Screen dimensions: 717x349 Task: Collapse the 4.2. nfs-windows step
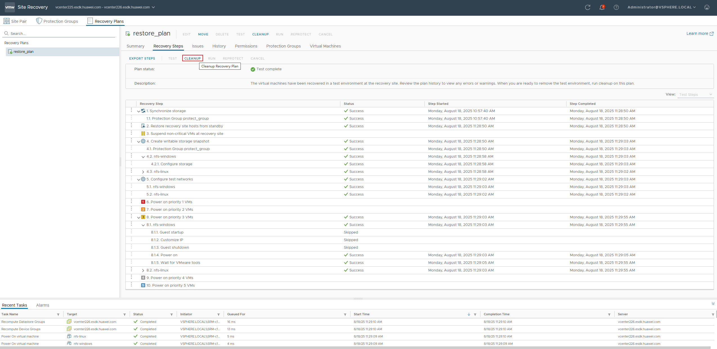143,157
